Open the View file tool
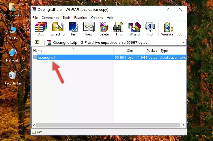This screenshot has width=213, height=141. coord(89,29)
